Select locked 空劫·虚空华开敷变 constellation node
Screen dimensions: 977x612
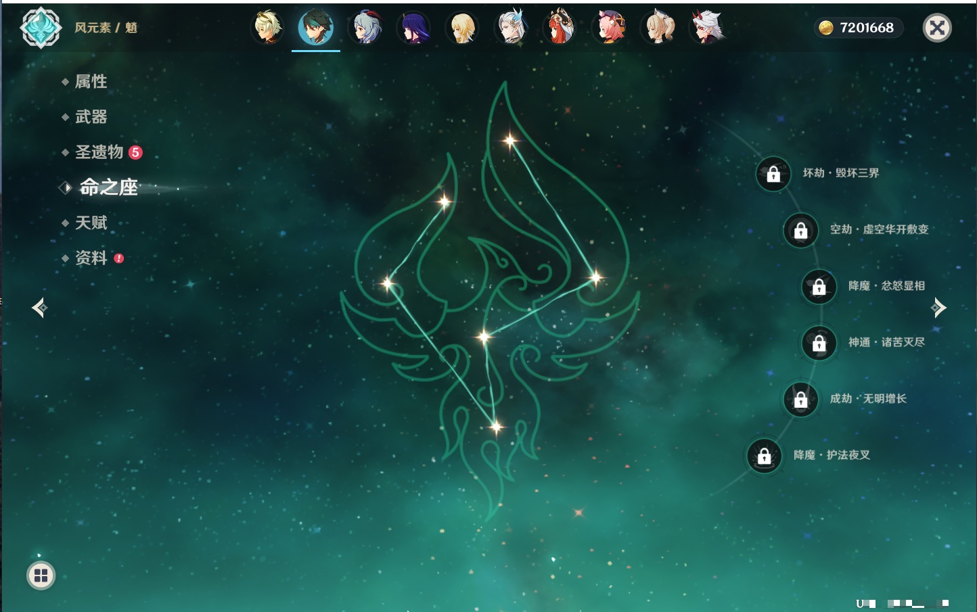coord(800,230)
